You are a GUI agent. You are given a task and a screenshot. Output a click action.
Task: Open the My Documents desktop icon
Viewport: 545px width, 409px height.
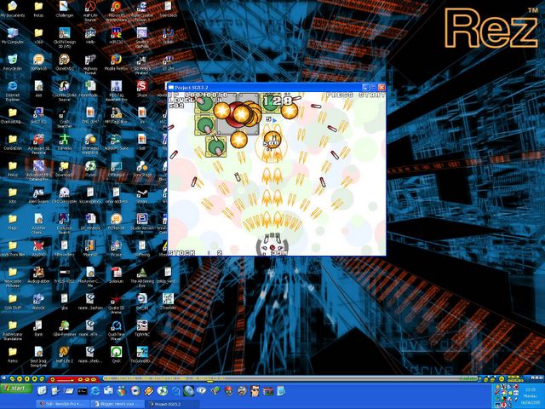click(x=13, y=9)
